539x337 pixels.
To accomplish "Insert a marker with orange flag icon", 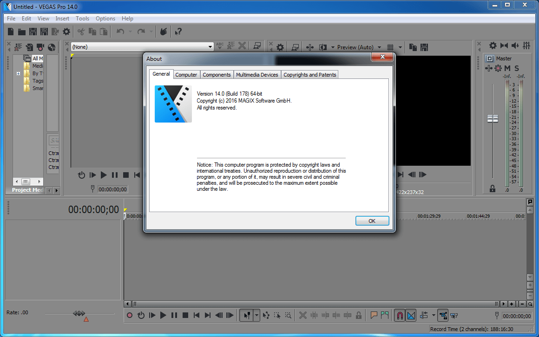I will pyautogui.click(x=374, y=315).
